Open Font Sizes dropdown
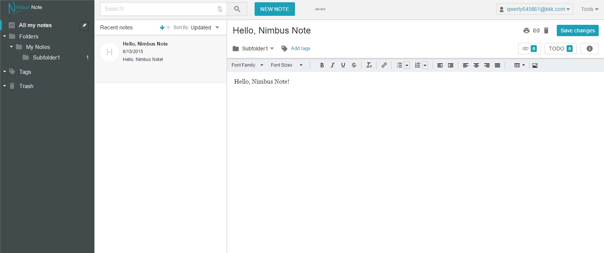 (x=287, y=65)
